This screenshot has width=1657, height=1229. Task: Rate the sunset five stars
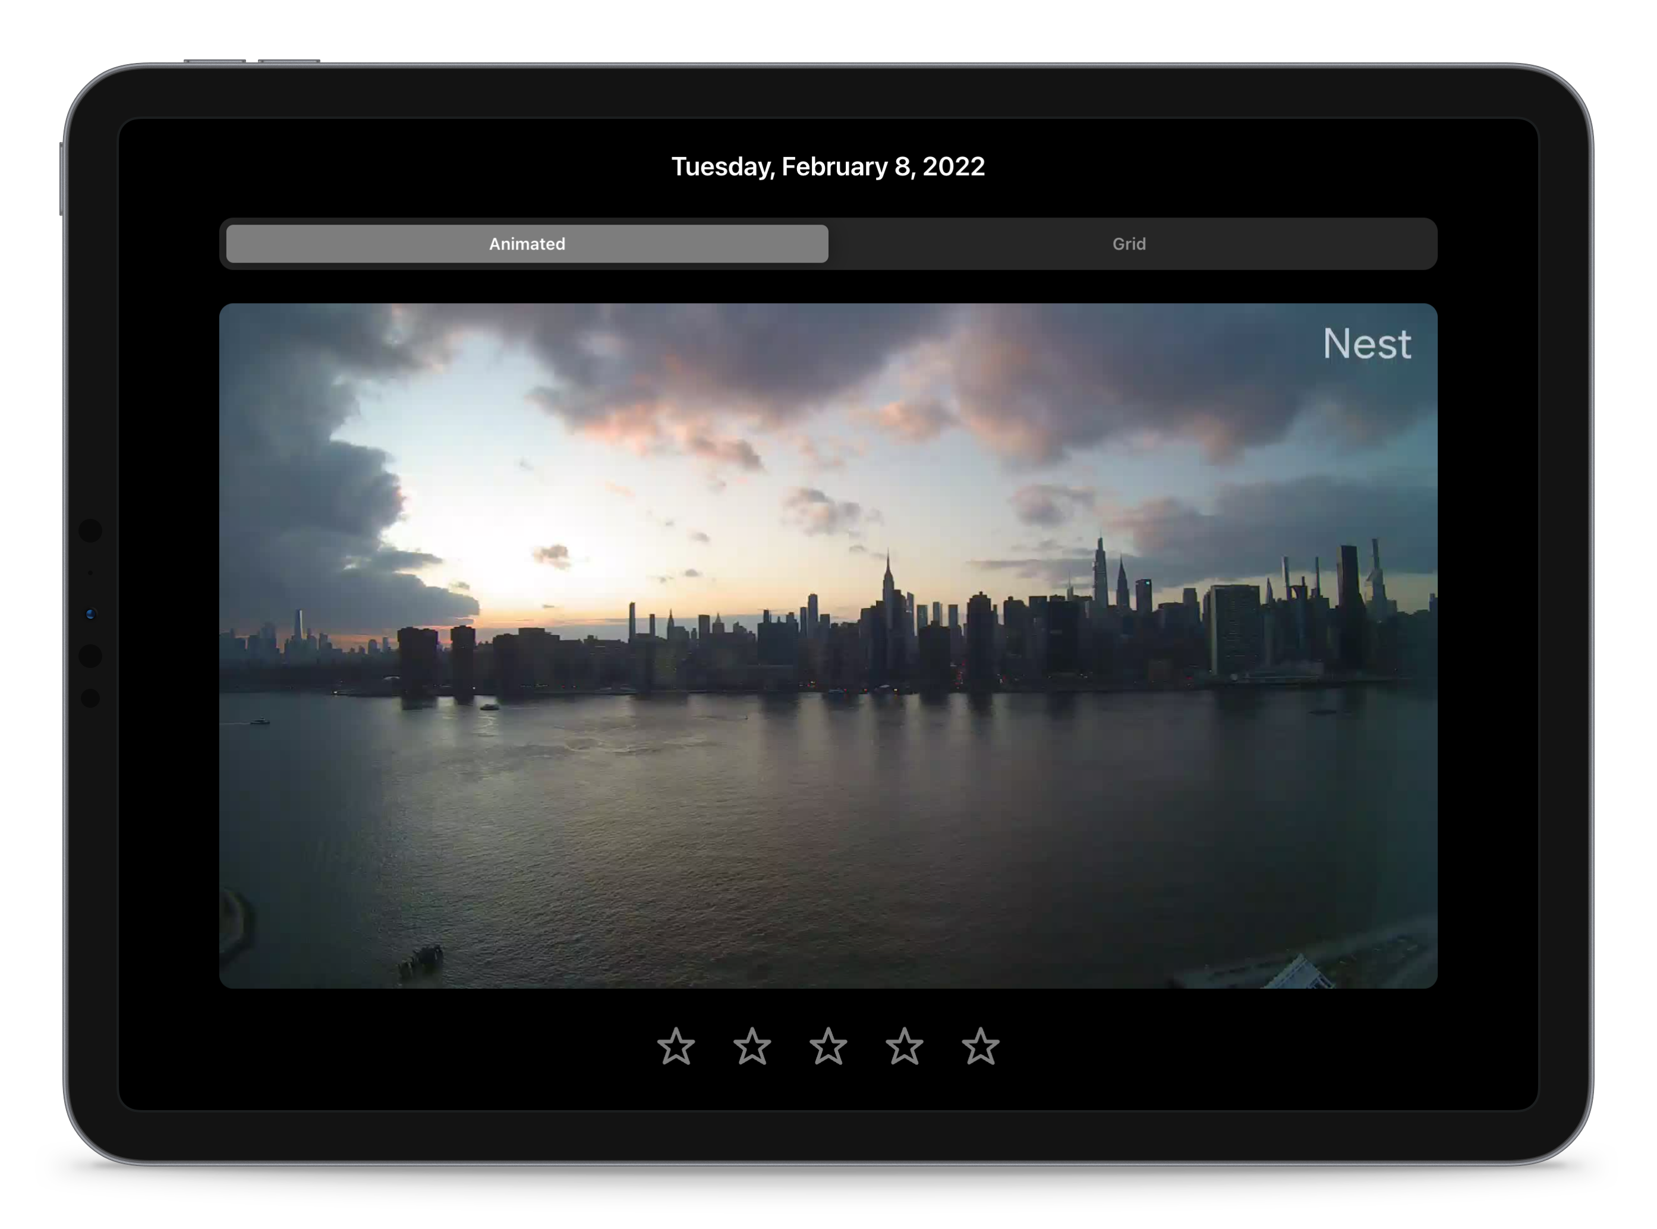tap(981, 1047)
